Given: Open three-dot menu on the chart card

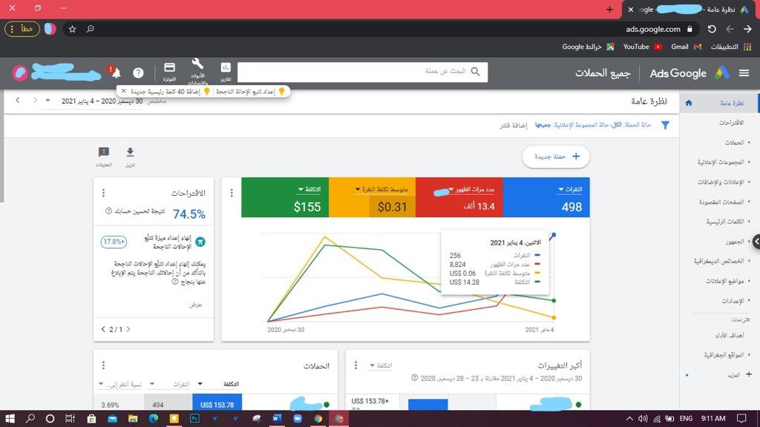Looking at the screenshot, I should click(232, 193).
